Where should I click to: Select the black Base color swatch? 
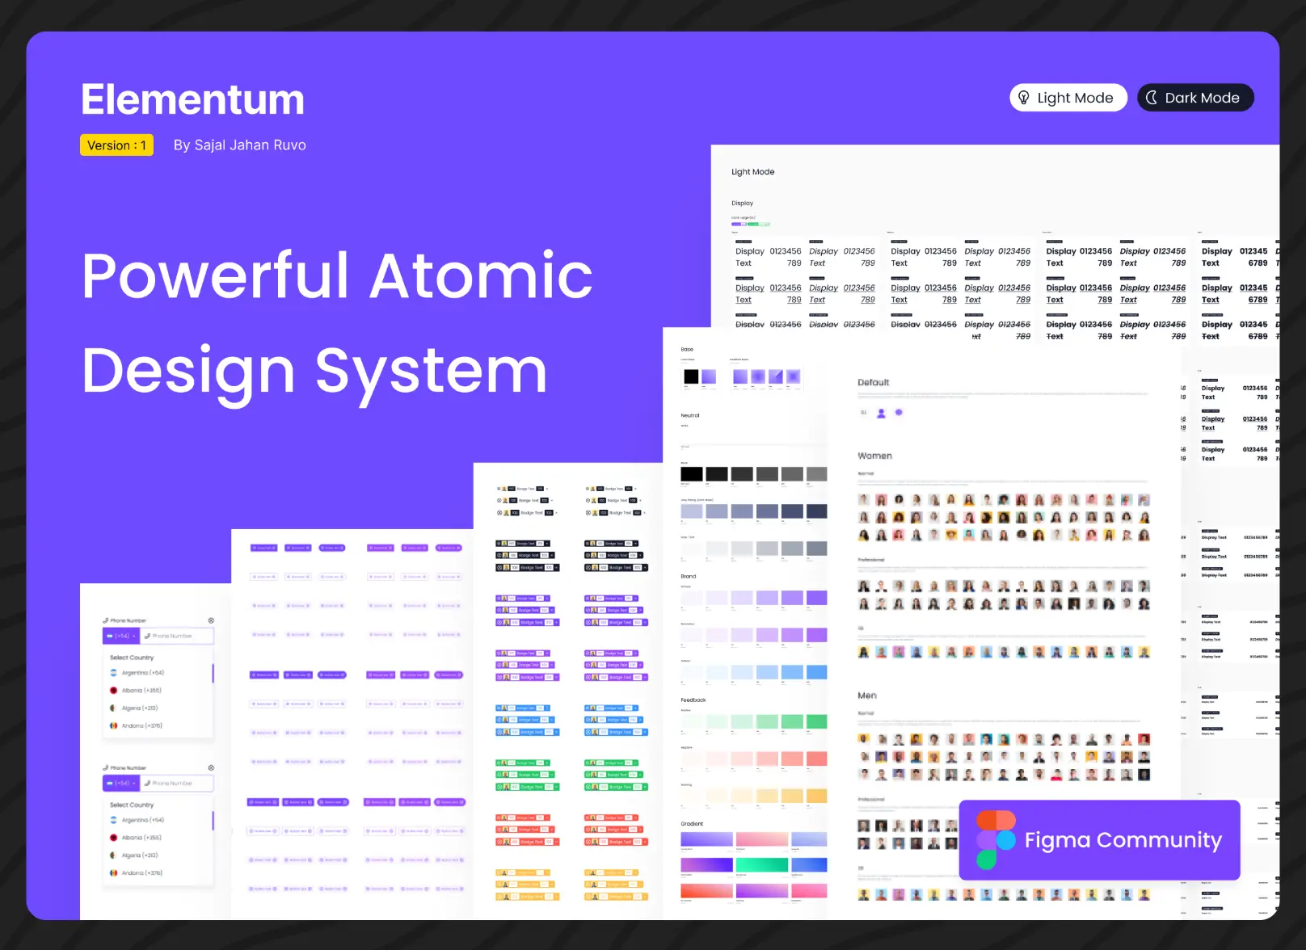coord(691,376)
